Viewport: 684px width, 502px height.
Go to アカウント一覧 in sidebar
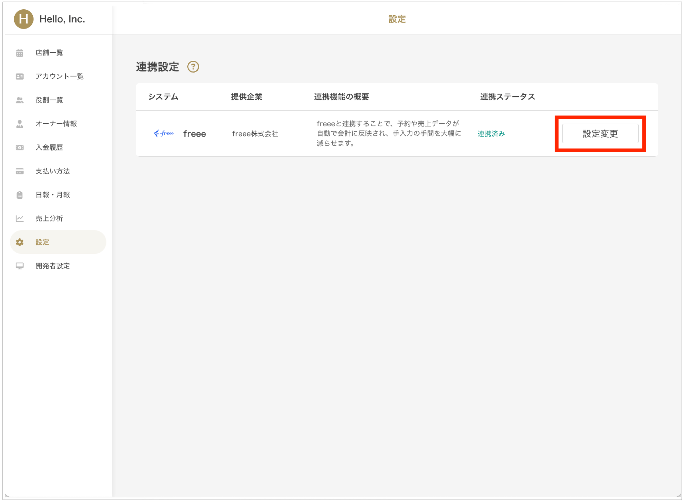coord(58,77)
